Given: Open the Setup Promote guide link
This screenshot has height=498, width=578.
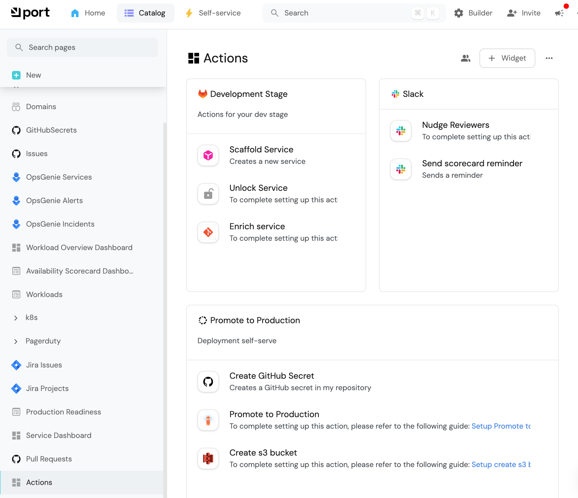Looking at the screenshot, I should click(x=501, y=426).
